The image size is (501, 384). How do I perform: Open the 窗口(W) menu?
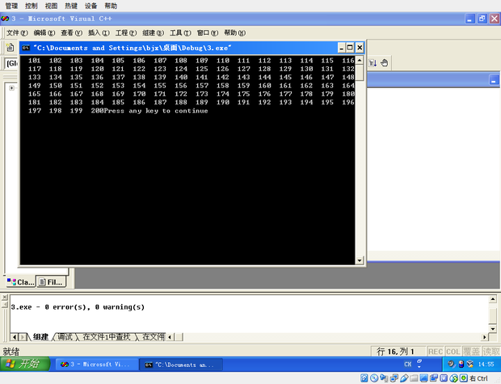(208, 32)
